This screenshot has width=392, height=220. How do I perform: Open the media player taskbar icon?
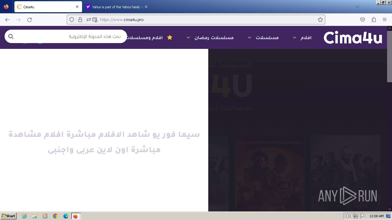[45, 216]
